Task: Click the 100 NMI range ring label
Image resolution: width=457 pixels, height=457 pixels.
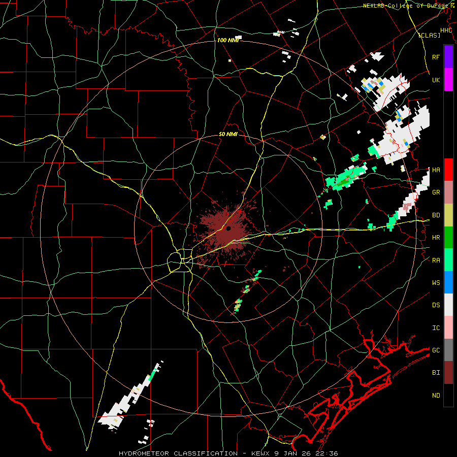Action: [228, 40]
